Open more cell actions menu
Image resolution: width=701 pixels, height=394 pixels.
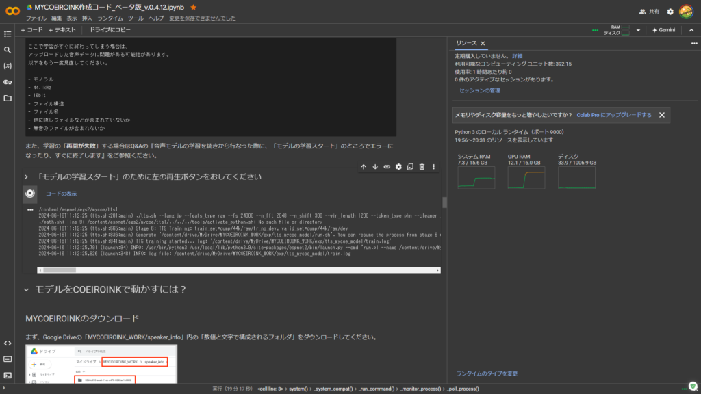[x=433, y=167]
